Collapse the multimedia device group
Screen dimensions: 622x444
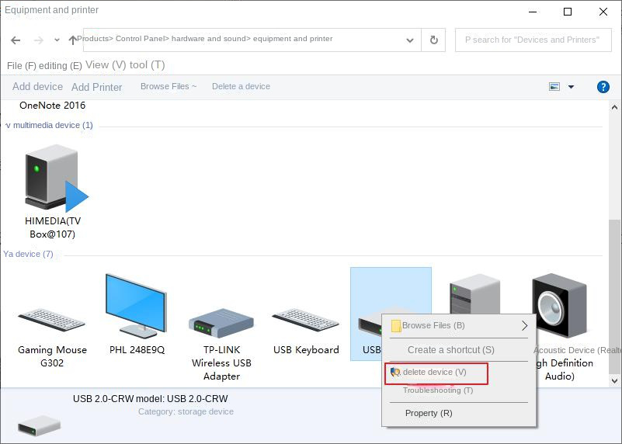[8, 125]
